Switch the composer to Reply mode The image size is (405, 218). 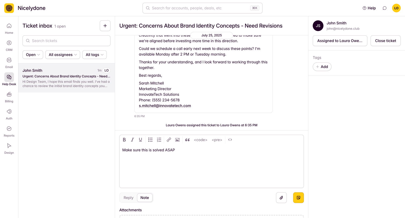[x=128, y=198]
